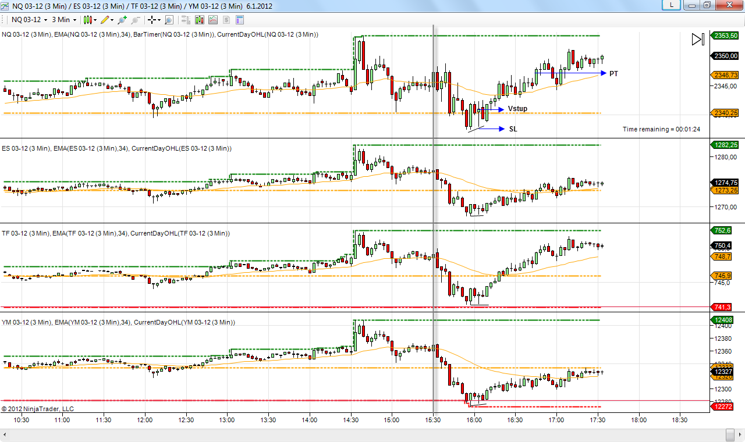The image size is (745, 442).
Task: Click the orange 2340,25 price marker
Action: 725,113
